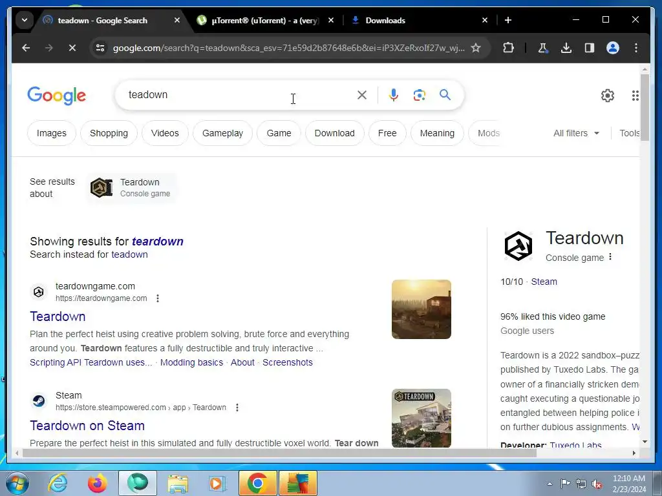
Task: Open the Extensions puzzle icon
Action: pos(508,48)
